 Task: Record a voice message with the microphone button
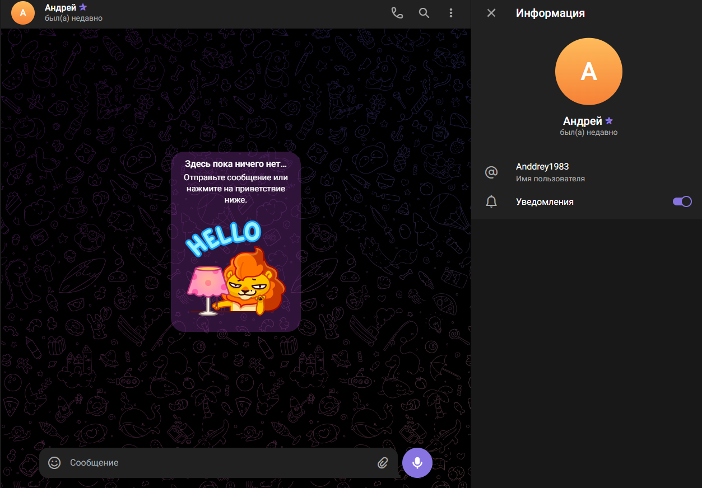[417, 463]
